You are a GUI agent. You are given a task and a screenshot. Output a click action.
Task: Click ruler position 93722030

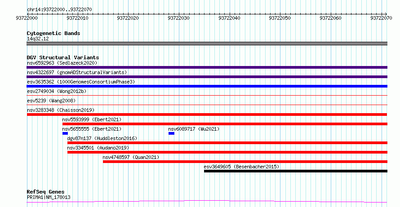178,18
